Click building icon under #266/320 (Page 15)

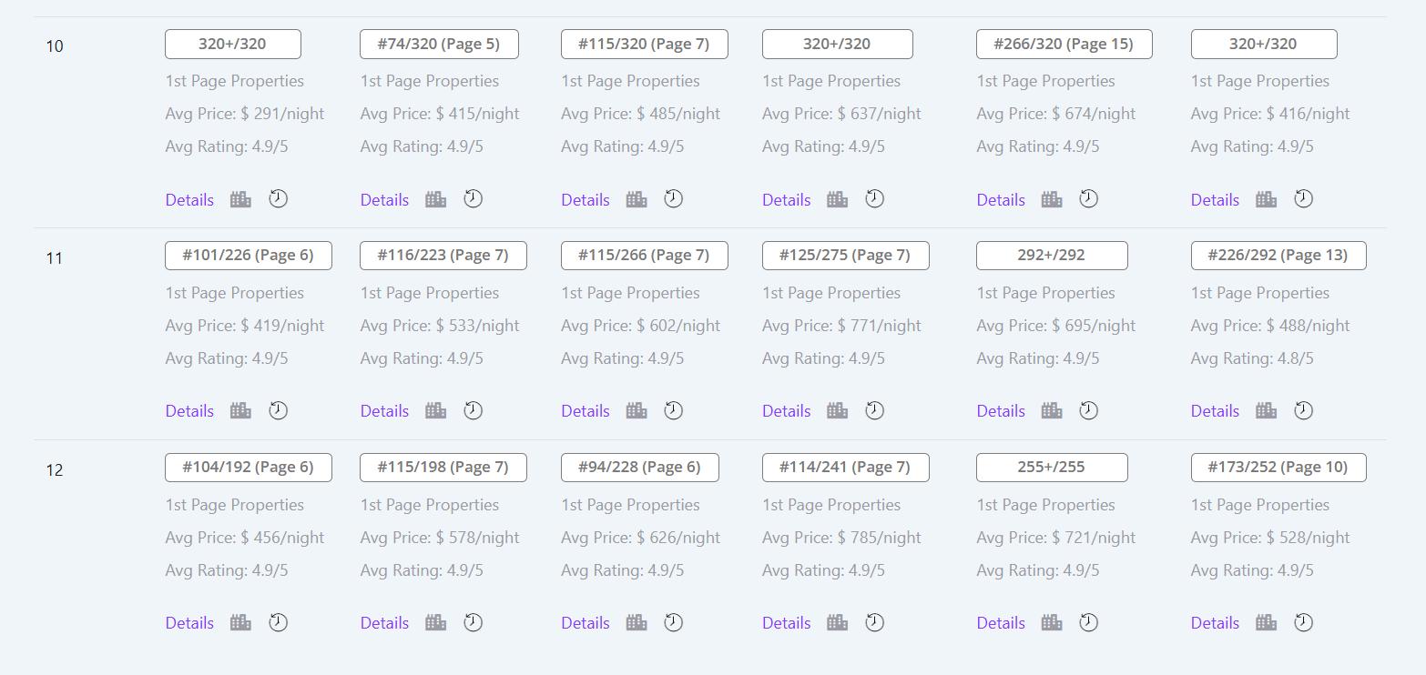tap(1052, 199)
